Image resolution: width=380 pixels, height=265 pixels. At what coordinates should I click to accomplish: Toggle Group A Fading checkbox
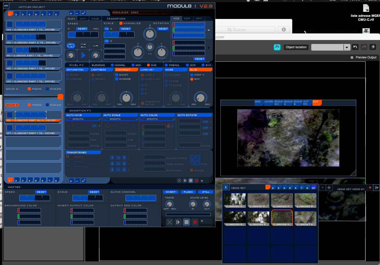click(29, 89)
